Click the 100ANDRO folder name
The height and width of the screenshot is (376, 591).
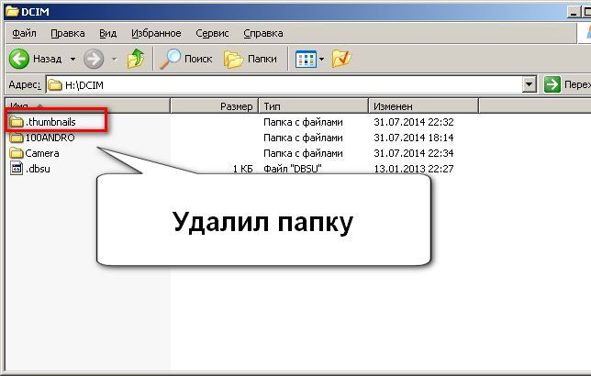click(x=50, y=138)
